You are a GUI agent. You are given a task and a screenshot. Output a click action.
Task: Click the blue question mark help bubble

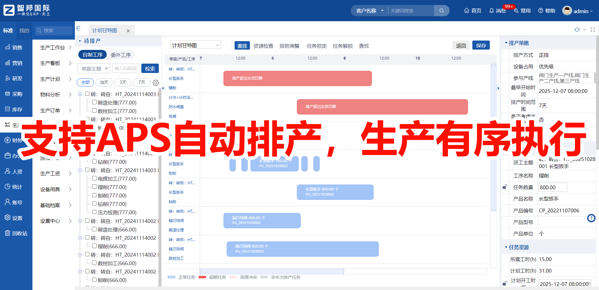tap(591, 218)
